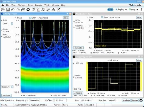Open file using the folder icon

coord(3,10)
